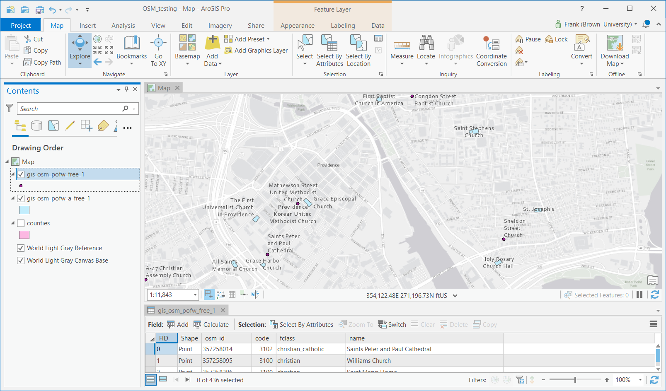Click the Coordinate Conversion tool
666x391 pixels.
(492, 51)
